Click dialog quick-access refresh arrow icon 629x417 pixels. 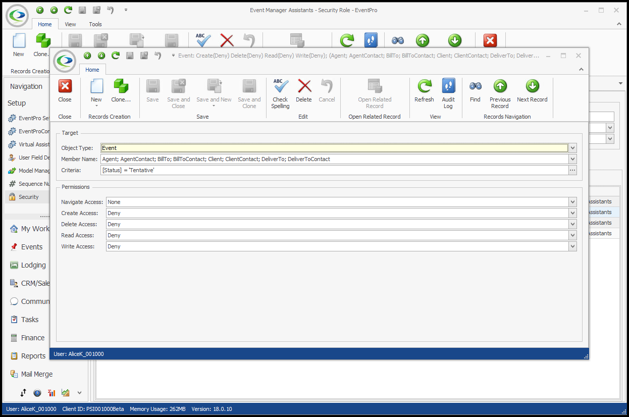point(116,56)
